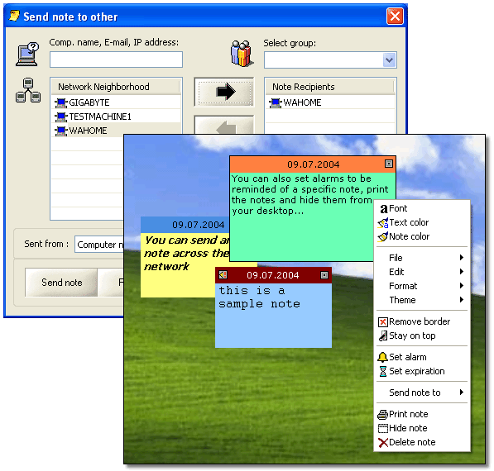Image resolution: width=494 pixels, height=471 pixels.
Task: Click the 'You can also set alarms' note text
Action: pos(310,195)
